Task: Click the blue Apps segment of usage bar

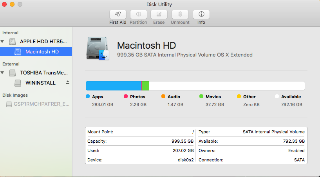Action: [x=114, y=86]
